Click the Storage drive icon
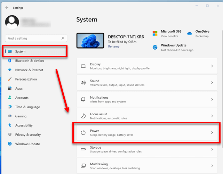 (x=83, y=149)
